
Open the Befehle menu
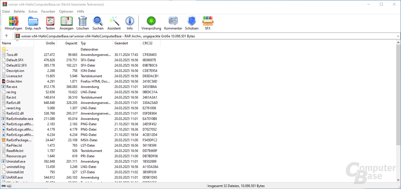coord(19,11)
